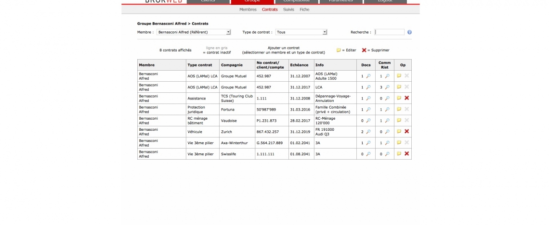Open the Fiche tab
This screenshot has width=549, height=225.
coord(304,10)
